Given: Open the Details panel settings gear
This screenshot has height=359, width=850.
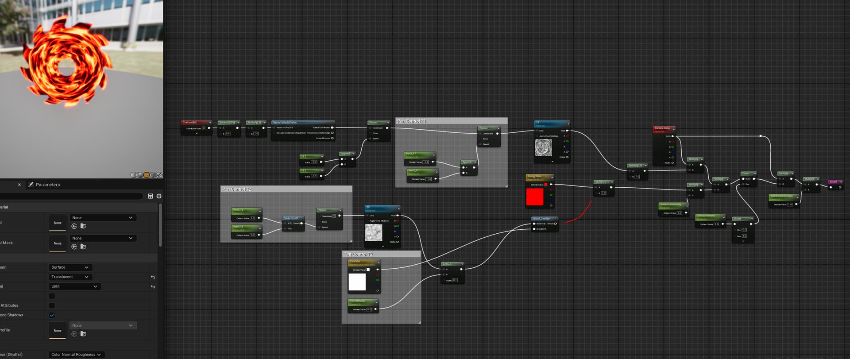Looking at the screenshot, I should [159, 196].
